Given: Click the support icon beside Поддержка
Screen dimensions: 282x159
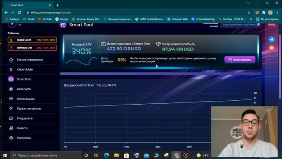Looking at the screenshot, I should 11,118.
